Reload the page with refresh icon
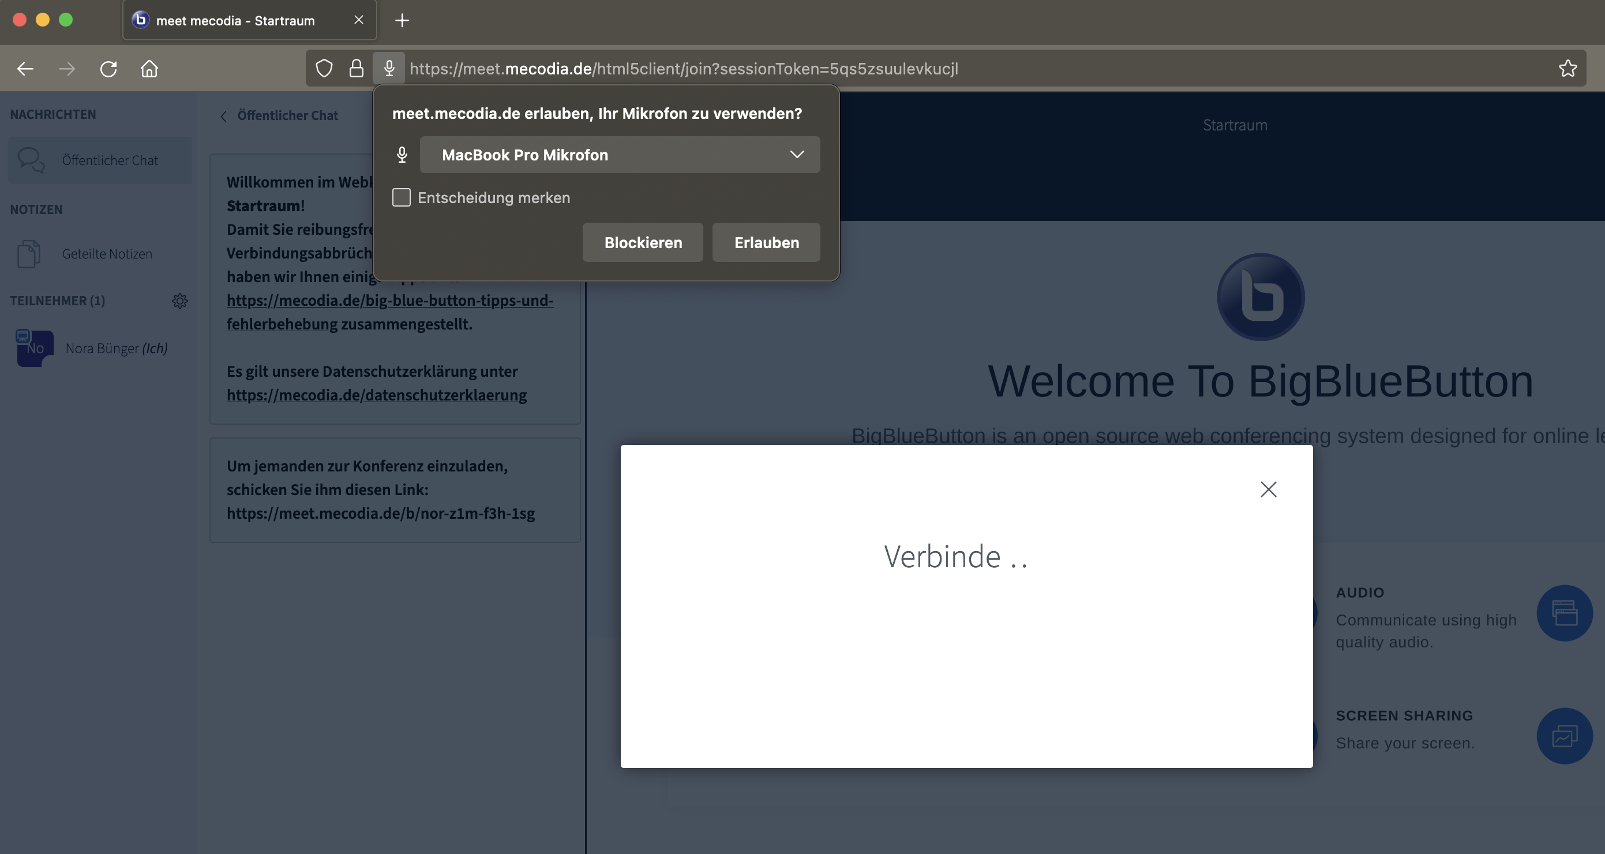 pos(108,69)
